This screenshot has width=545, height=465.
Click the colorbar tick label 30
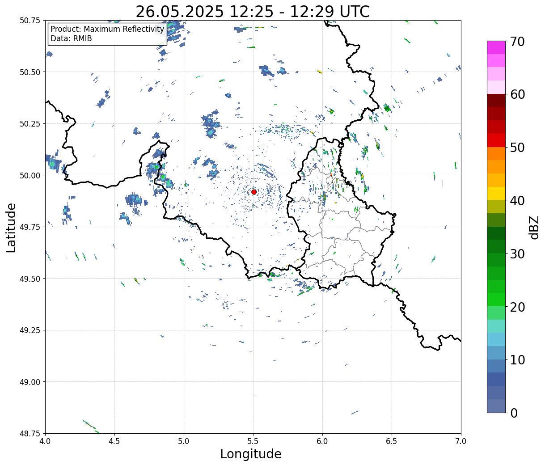(517, 254)
